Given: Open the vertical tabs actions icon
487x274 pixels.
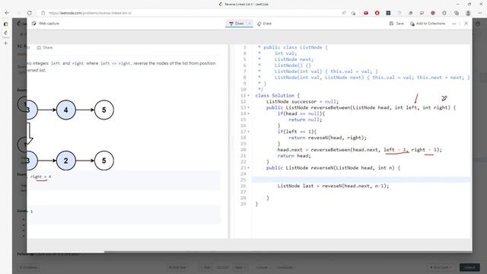Looking at the screenshot, I should 5,24.
